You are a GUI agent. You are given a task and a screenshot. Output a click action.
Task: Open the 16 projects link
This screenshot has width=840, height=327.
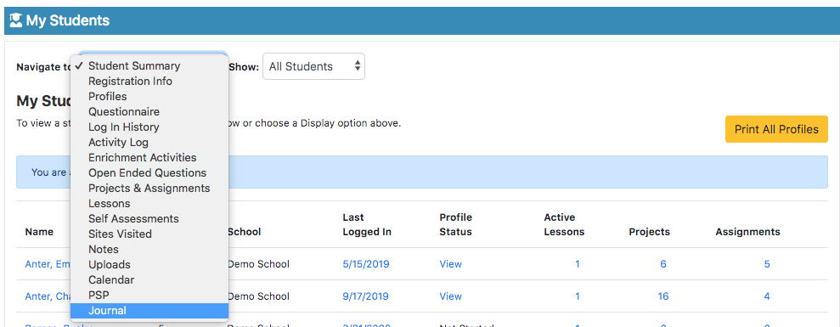tap(663, 296)
